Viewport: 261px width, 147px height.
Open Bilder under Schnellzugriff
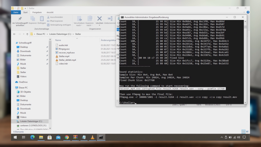23,59
